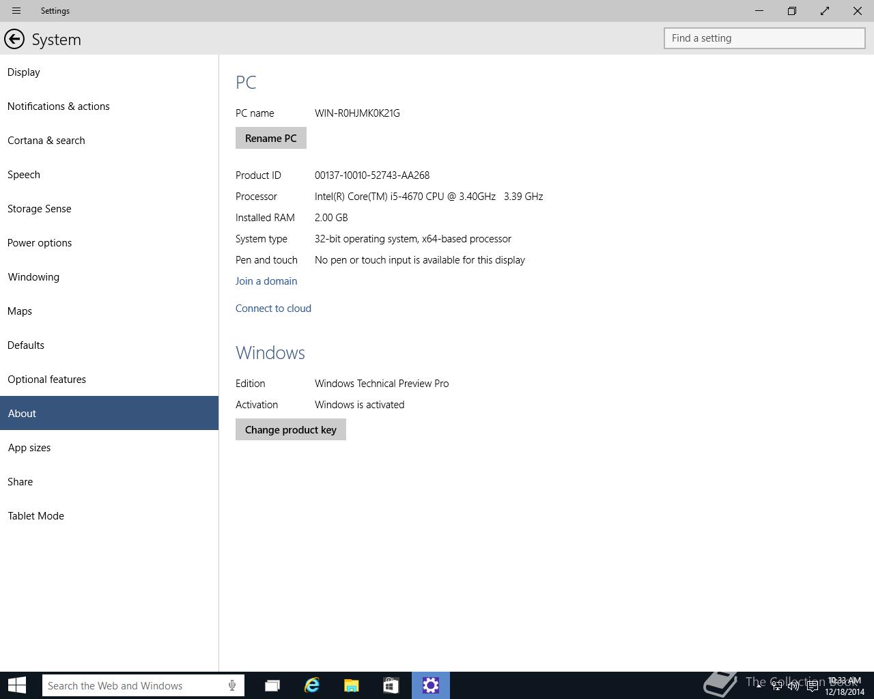Open Windowing settings
Image resolution: width=874 pixels, height=699 pixels.
point(109,276)
